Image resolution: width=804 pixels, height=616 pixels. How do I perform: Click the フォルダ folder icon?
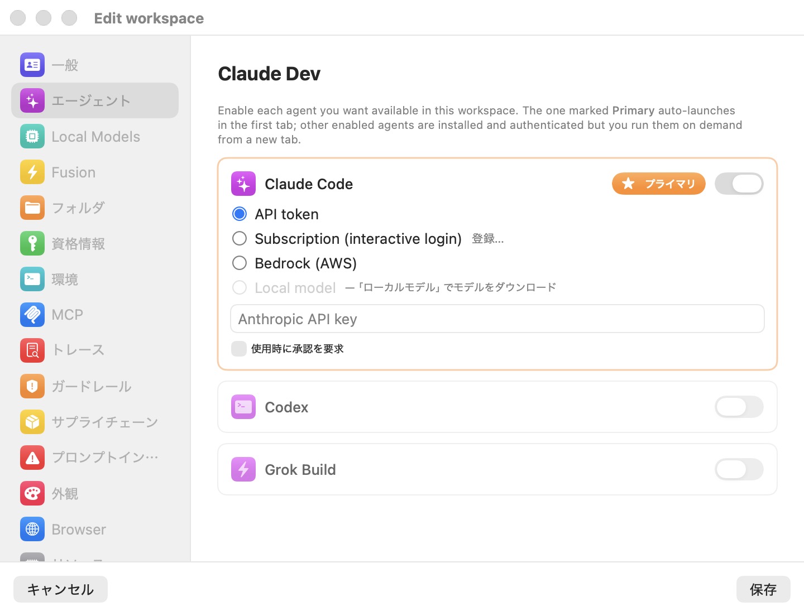pos(32,208)
